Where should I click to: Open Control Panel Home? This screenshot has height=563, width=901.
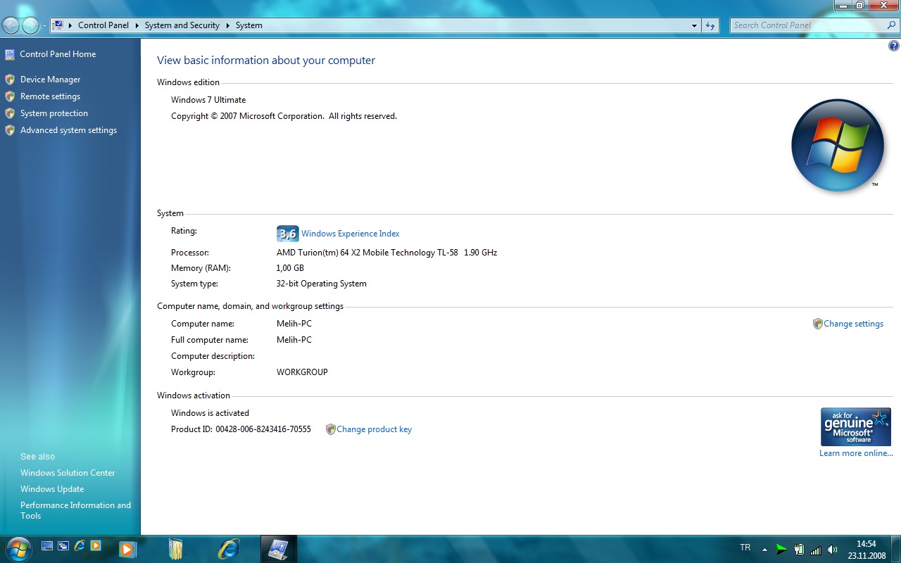click(x=58, y=54)
